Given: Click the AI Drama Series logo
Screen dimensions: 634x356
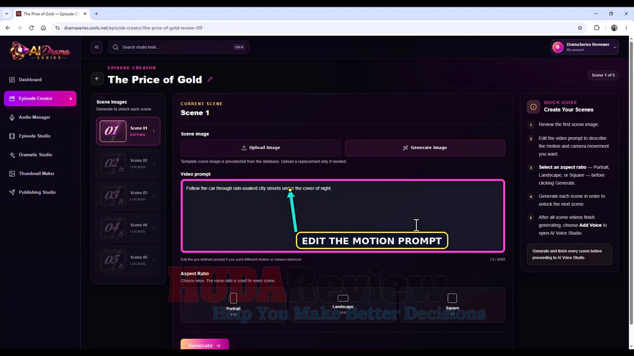Looking at the screenshot, I should click(40, 51).
